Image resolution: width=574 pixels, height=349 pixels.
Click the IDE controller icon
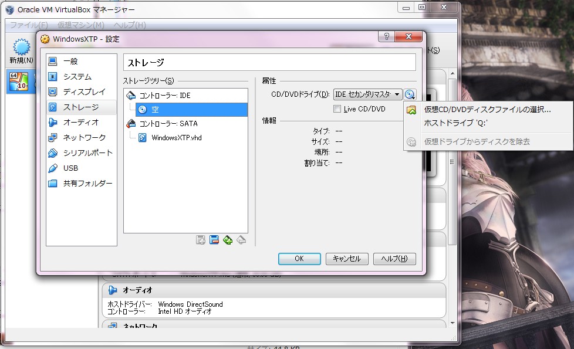tap(131, 96)
